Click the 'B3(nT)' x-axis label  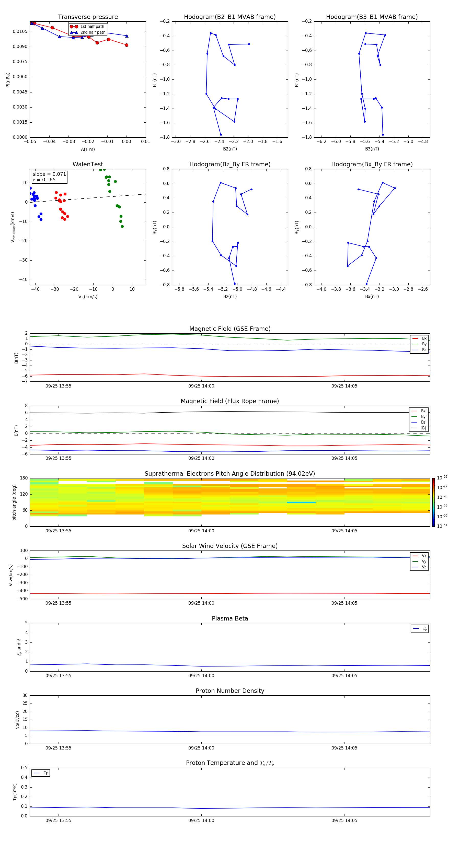(x=372, y=149)
